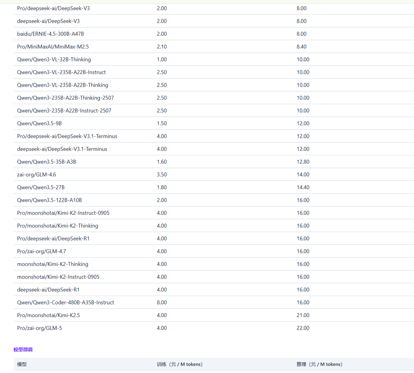
Task: Select the Pro/zai-org/GLM-4.7 model name
Action: [x=42, y=251]
